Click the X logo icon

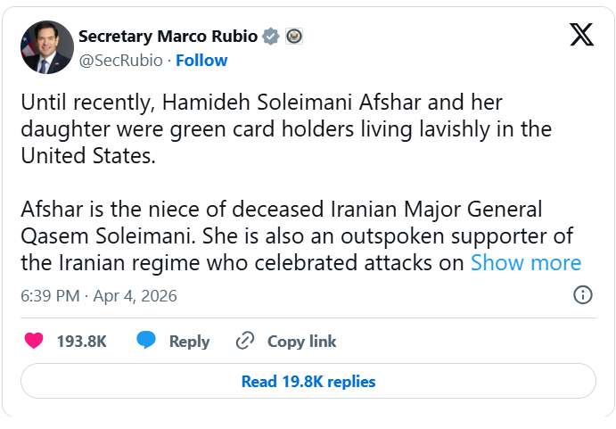(x=581, y=36)
